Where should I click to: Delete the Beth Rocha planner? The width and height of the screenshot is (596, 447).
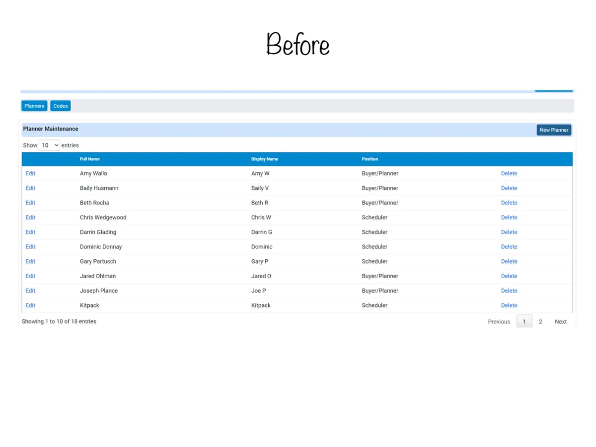[x=509, y=203]
